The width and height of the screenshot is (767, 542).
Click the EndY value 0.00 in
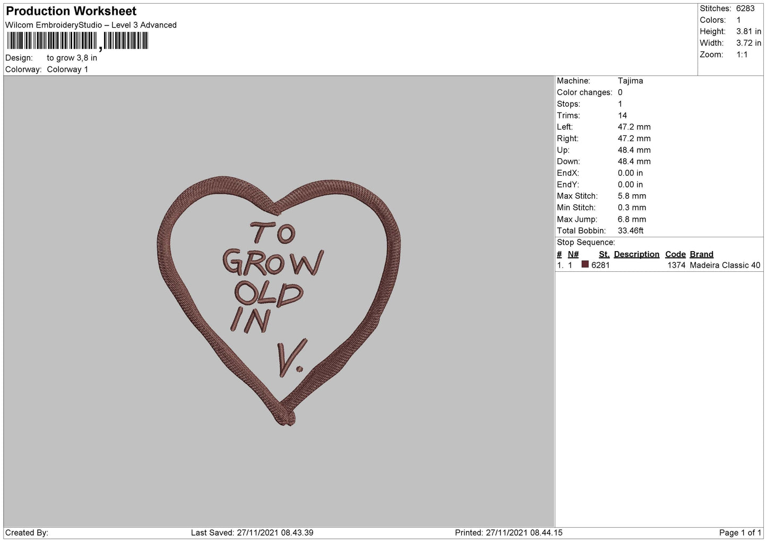(x=631, y=185)
